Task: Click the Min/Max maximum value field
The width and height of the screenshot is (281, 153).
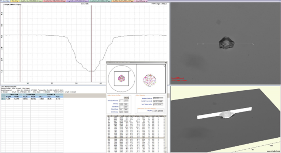Action: coord(161,111)
